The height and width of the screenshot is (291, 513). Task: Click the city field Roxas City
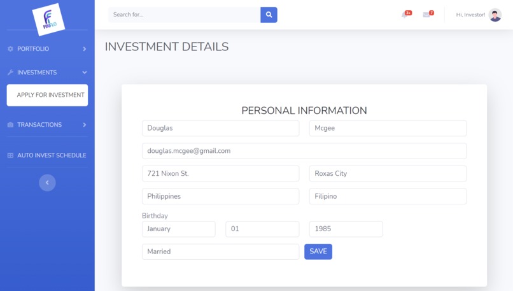388,173
